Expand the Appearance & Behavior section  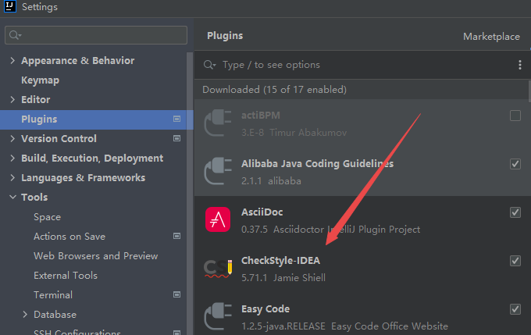coord(12,61)
